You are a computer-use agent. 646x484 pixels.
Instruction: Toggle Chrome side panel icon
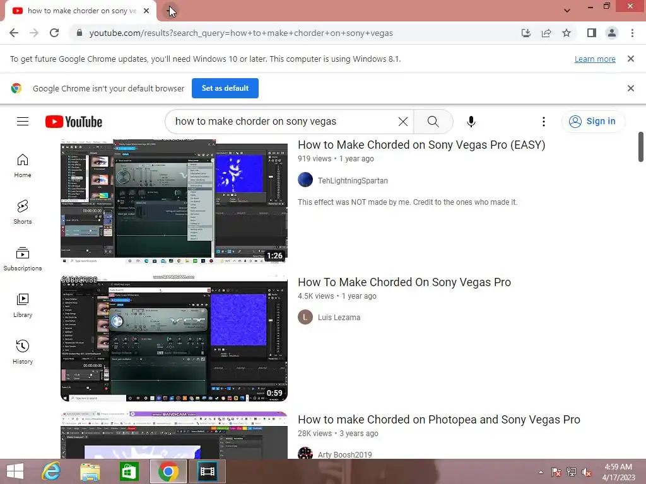click(591, 33)
